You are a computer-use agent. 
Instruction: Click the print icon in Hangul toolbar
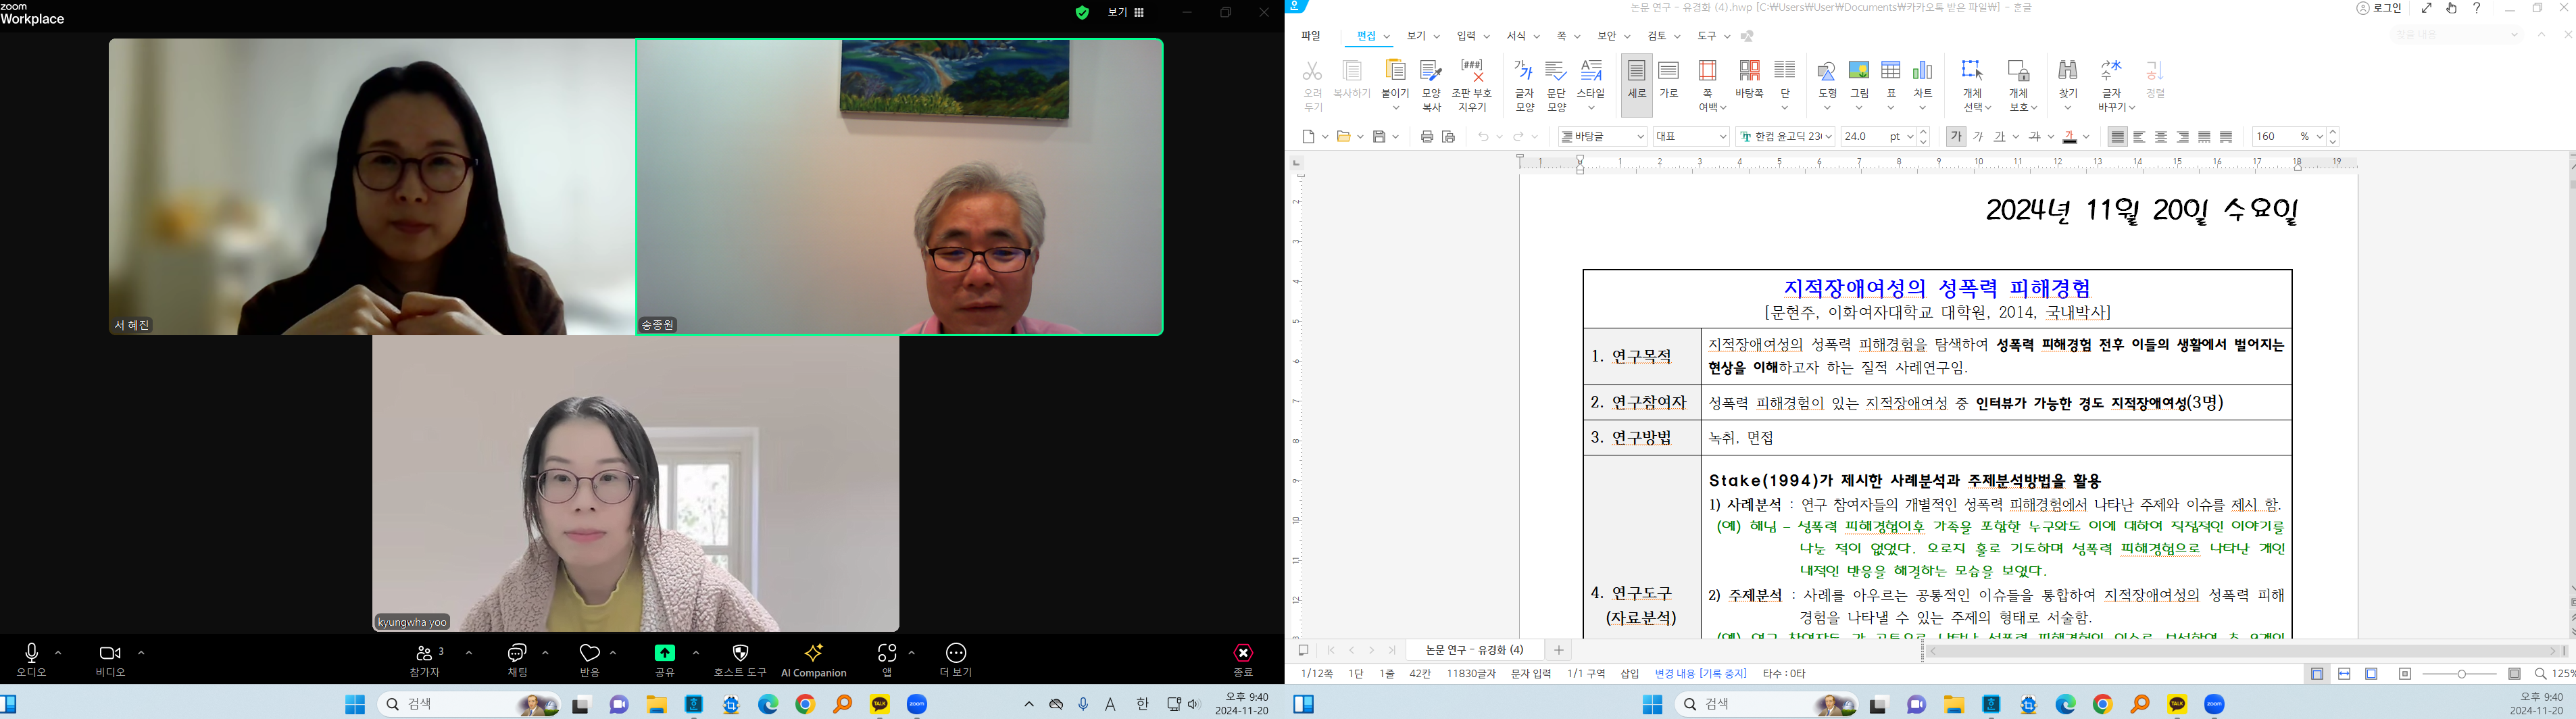[x=1427, y=136]
